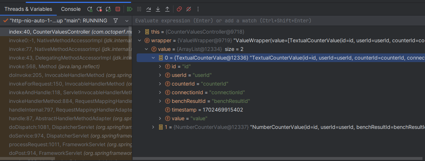Viewport: 425px width, 161px height.
Task: Select frame invokeForRequest:150
Action: [x=66, y=84]
